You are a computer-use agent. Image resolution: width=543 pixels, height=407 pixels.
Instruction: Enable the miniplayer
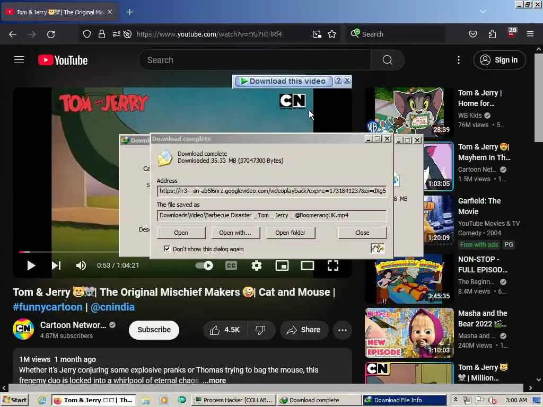point(282,266)
